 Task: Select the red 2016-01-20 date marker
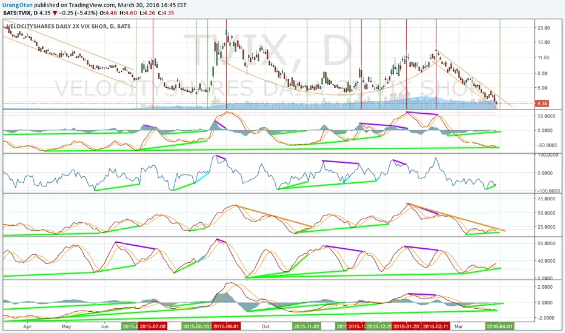(406, 326)
